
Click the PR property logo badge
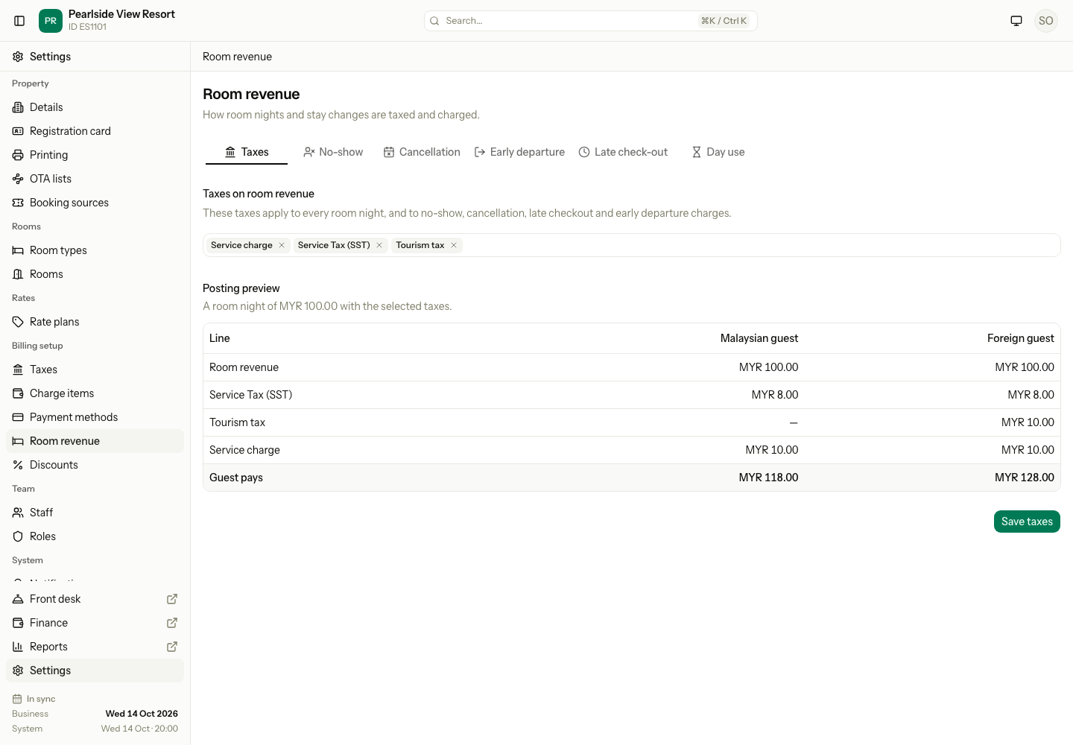point(51,21)
